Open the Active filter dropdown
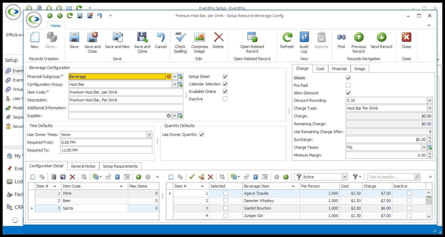Viewport: 445px width, 237px height. (x=345, y=177)
